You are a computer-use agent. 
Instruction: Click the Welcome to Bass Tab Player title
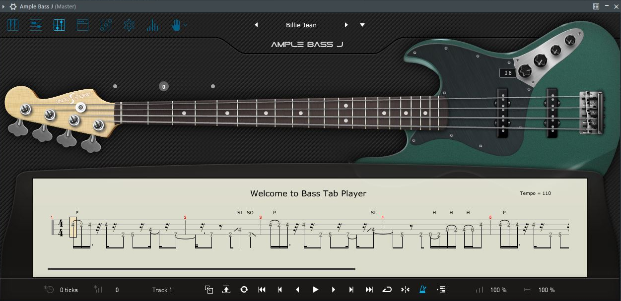(x=308, y=193)
